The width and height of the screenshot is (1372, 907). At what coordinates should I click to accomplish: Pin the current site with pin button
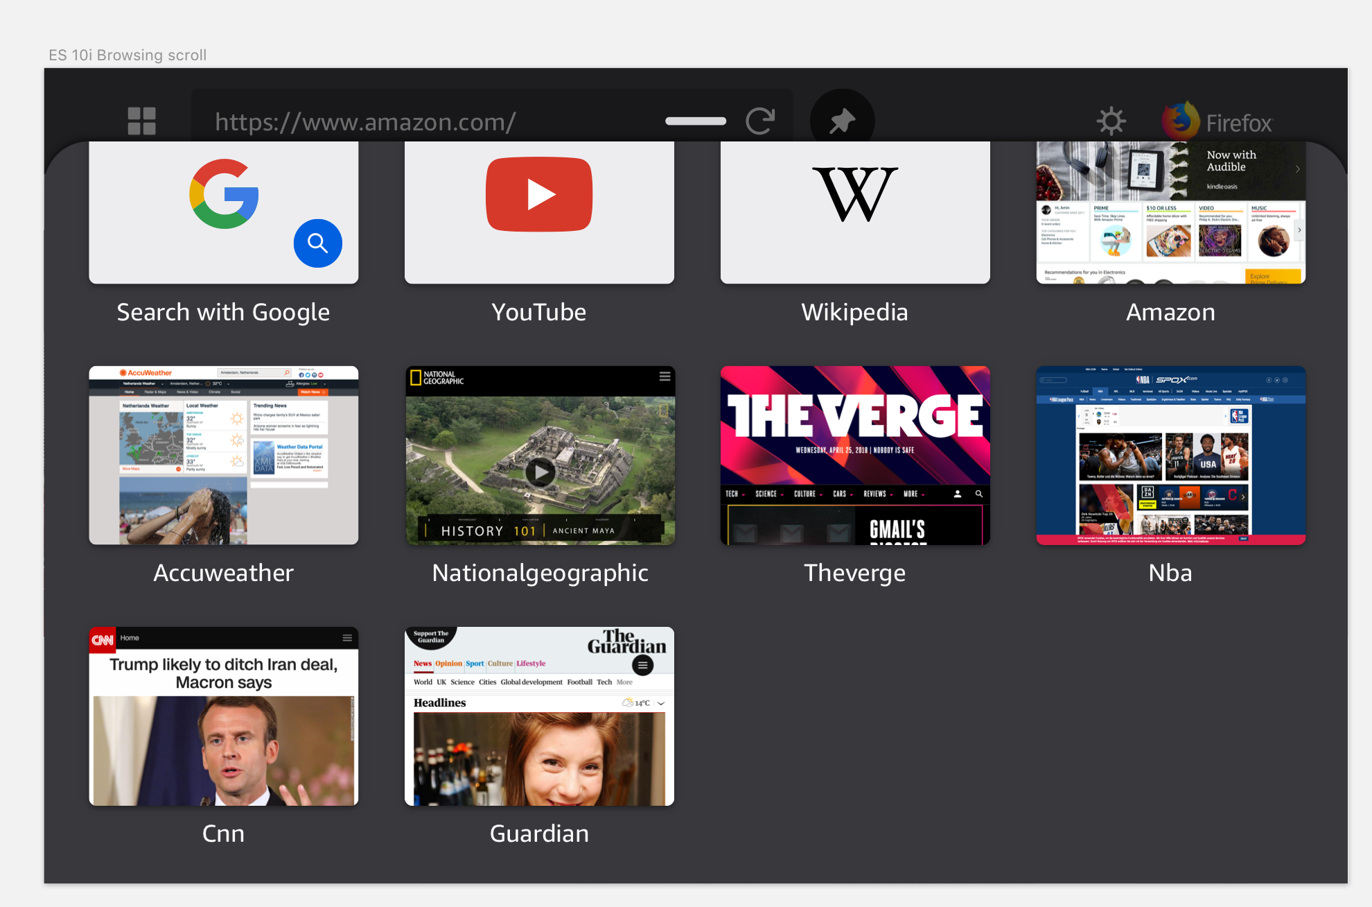tap(842, 121)
